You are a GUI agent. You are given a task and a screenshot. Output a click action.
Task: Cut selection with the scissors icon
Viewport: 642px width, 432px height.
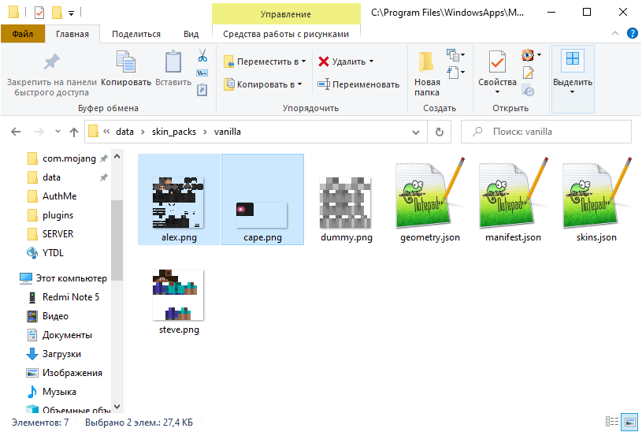click(202, 55)
